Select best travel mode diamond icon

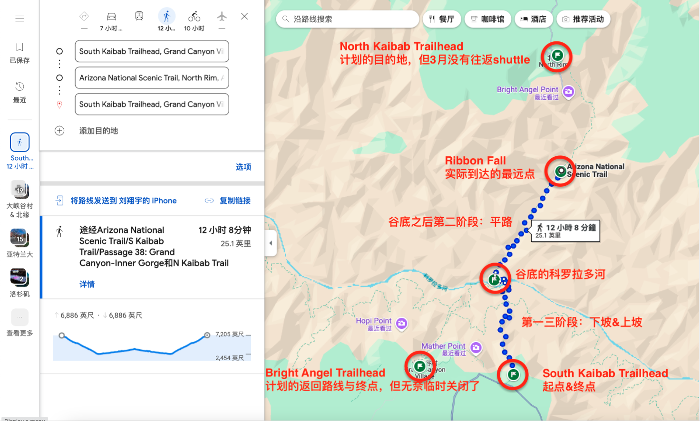pyautogui.click(x=84, y=17)
